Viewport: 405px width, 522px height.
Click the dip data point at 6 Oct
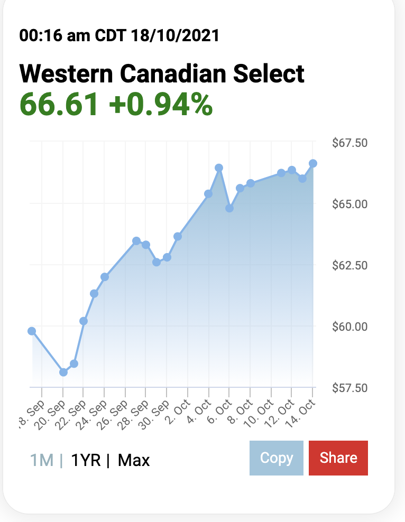[229, 208]
